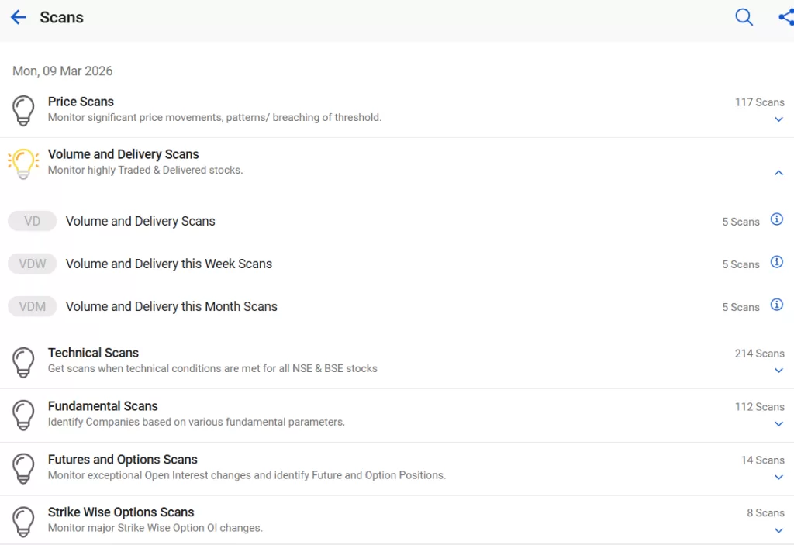The height and width of the screenshot is (545, 794).
Task: Click the share icon
Action: [785, 17]
